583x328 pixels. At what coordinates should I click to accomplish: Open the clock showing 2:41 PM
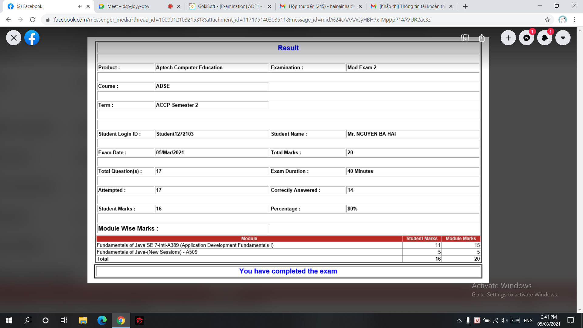click(549, 320)
